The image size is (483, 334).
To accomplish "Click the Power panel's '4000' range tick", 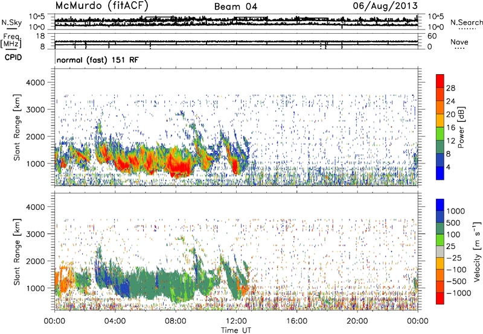I will pyautogui.click(x=35, y=83).
